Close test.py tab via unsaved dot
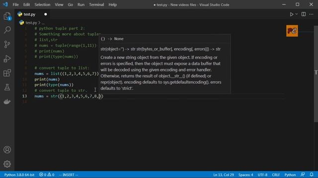 click(46, 14)
